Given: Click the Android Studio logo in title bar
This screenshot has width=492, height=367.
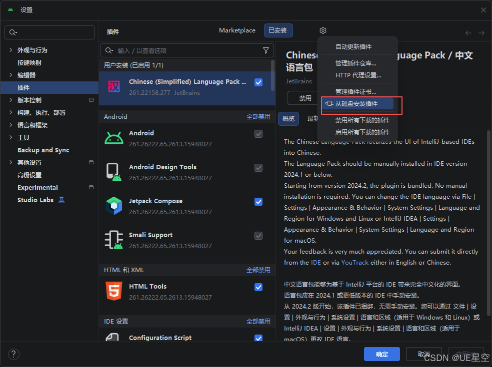Looking at the screenshot, I should pos(10,9).
